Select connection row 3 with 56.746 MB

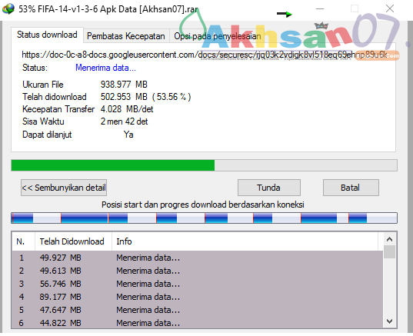[198, 284]
